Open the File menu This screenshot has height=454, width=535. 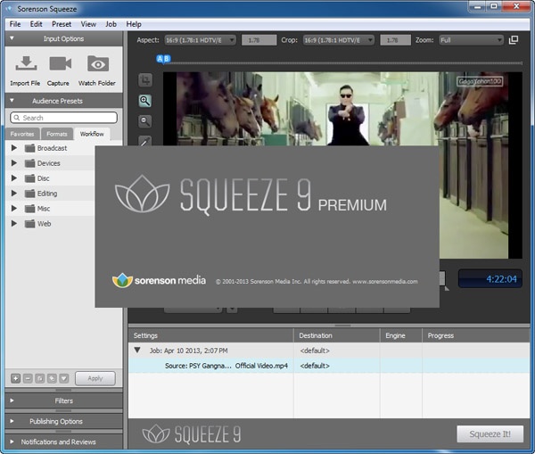[x=14, y=24]
